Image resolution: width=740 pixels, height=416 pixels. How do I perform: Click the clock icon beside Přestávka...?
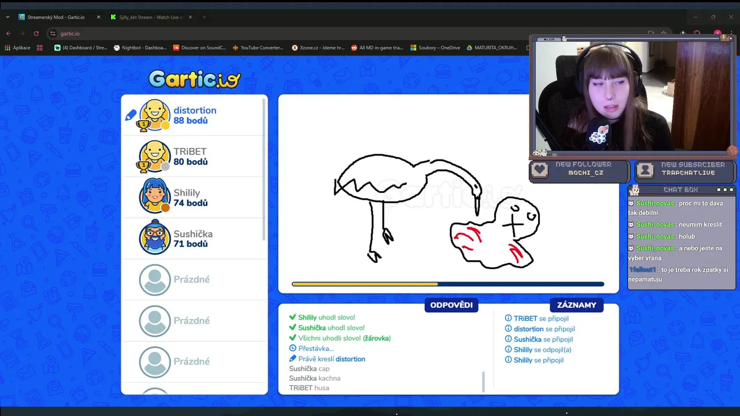click(293, 348)
